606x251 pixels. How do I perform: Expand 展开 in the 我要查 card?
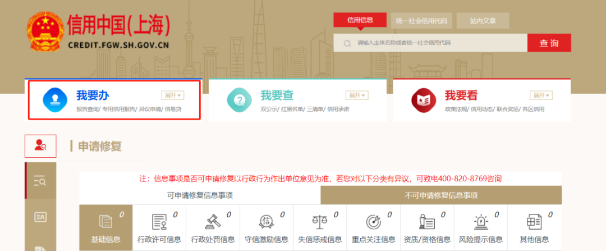coord(357,95)
